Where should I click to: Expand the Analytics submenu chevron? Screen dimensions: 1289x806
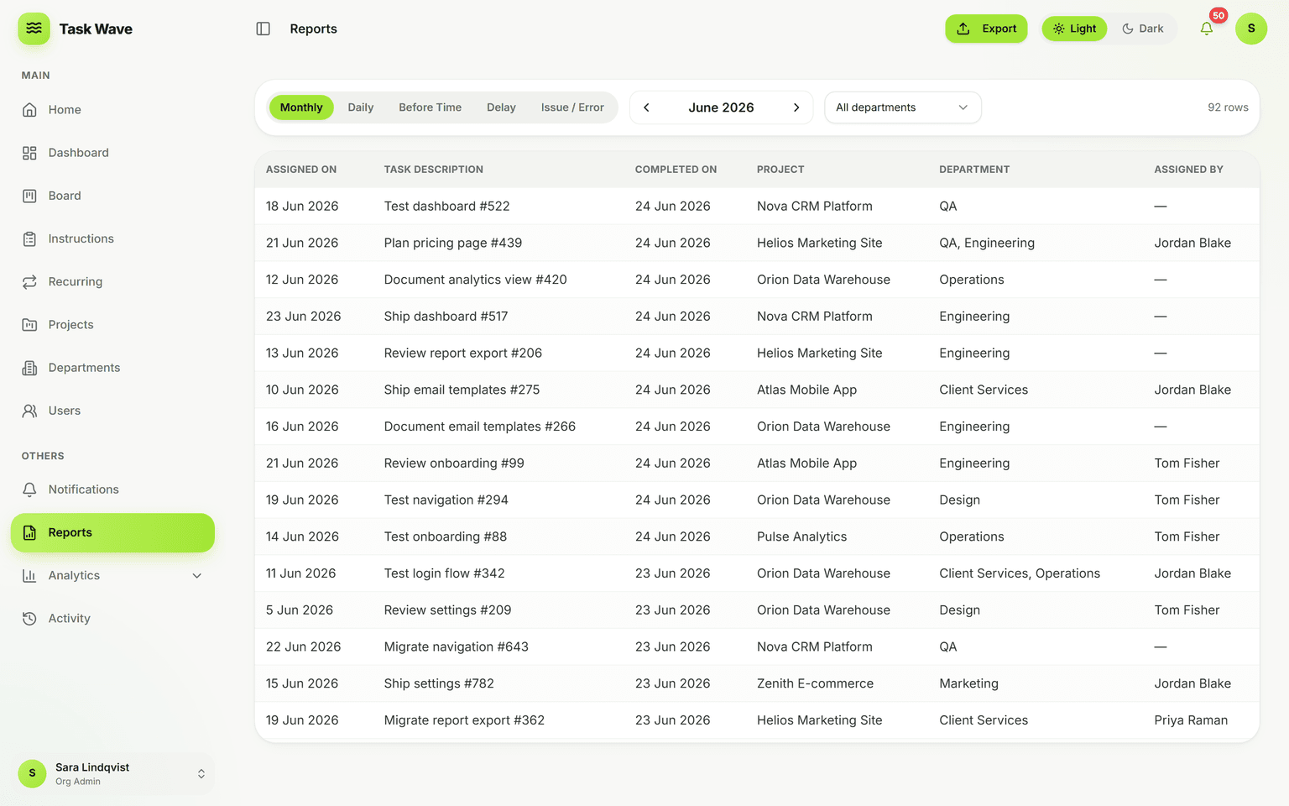tap(197, 575)
